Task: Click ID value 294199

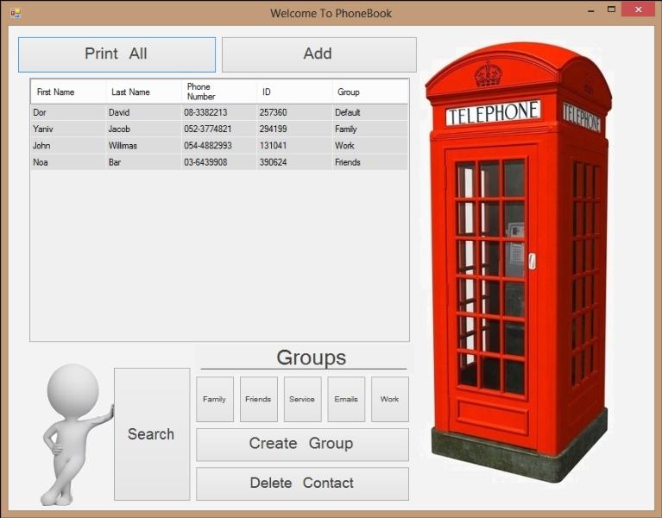Action: [x=294, y=129]
